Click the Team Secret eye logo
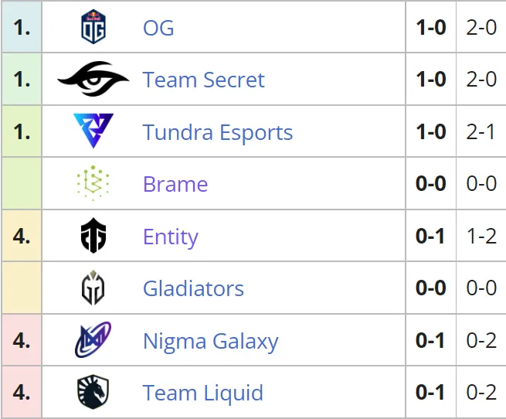 click(x=93, y=79)
